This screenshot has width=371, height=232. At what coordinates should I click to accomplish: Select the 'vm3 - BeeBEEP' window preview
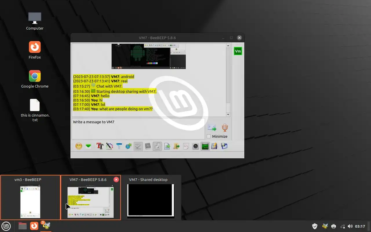tap(30, 197)
